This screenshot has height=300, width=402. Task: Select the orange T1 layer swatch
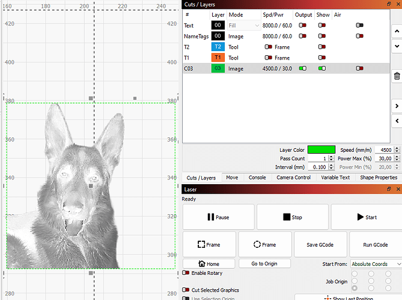tap(218, 58)
